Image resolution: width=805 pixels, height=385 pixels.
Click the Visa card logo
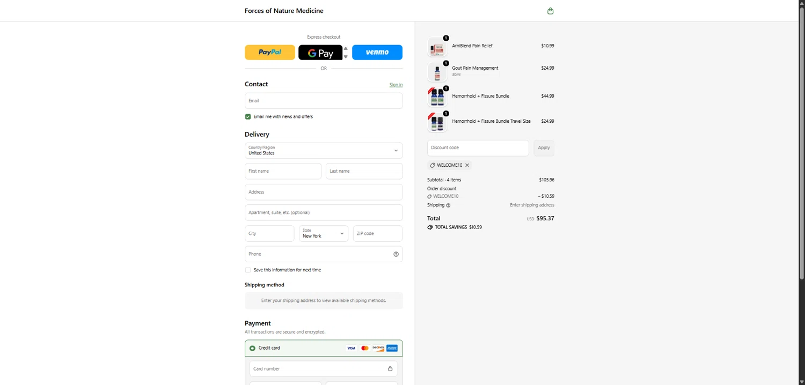coord(351,348)
